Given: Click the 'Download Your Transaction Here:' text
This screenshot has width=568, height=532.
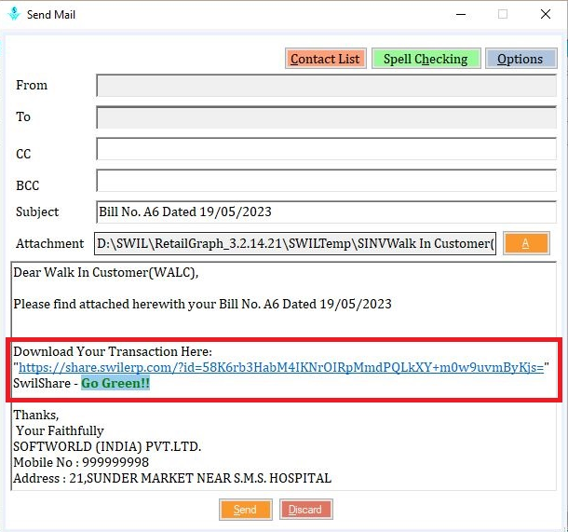Looking at the screenshot, I should [x=113, y=351].
